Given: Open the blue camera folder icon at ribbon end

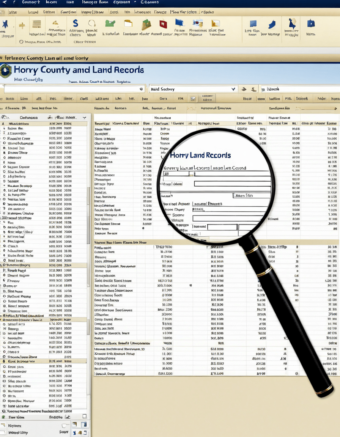Looking at the screenshot, I should 311,24.
